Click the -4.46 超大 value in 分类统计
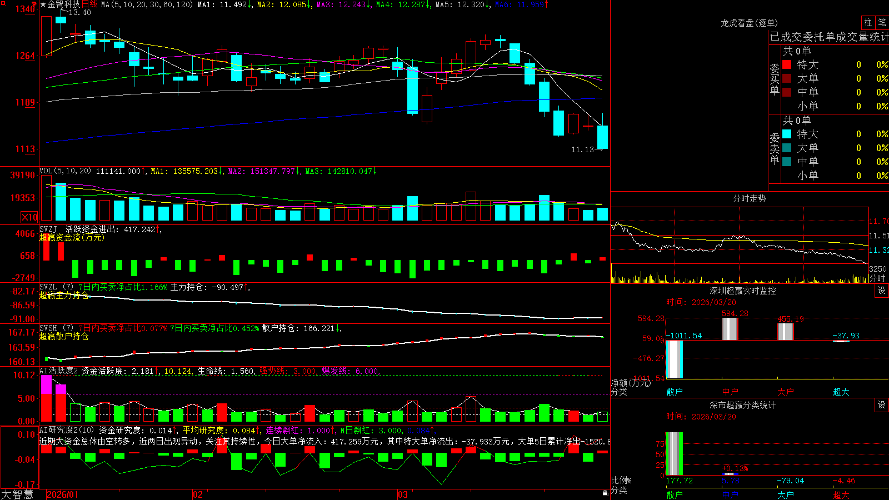 click(x=843, y=481)
